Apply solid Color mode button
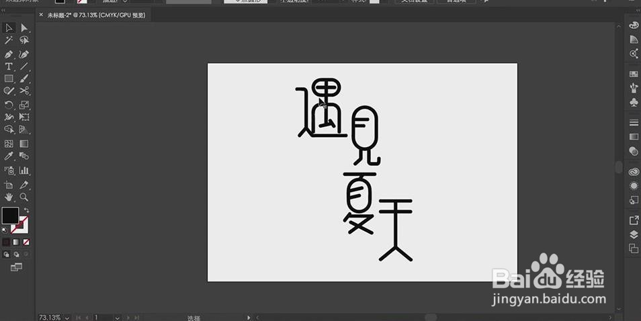The height and width of the screenshot is (321, 641). pyautogui.click(x=6, y=242)
